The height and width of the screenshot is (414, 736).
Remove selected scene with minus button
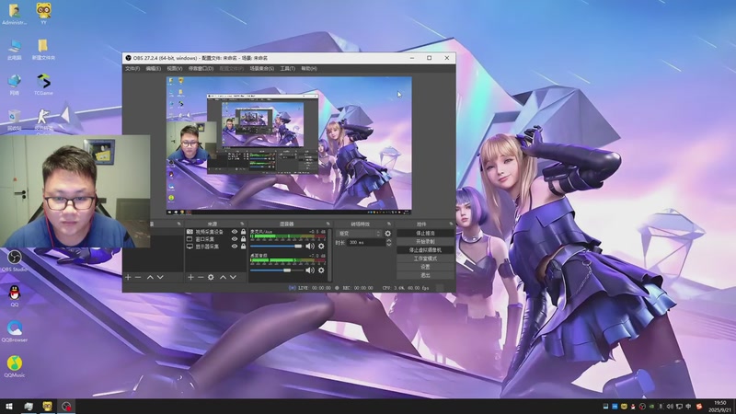tap(138, 278)
